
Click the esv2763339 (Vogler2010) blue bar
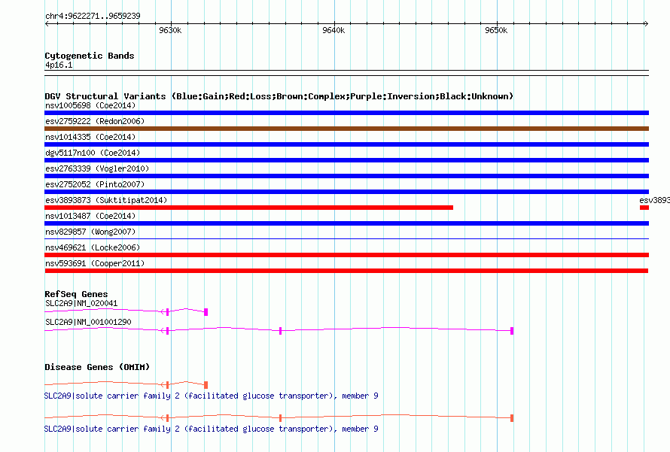tap(346, 176)
